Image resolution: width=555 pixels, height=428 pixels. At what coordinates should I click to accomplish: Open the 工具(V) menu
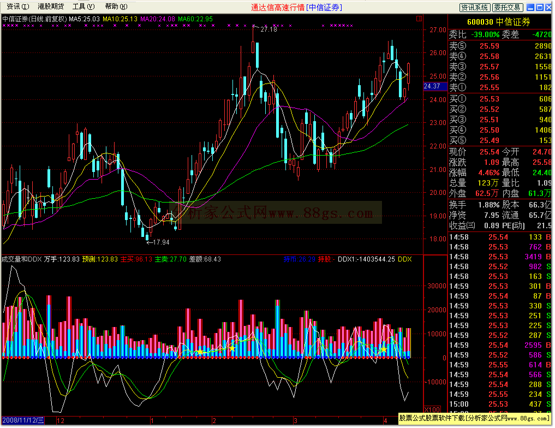click(x=83, y=7)
